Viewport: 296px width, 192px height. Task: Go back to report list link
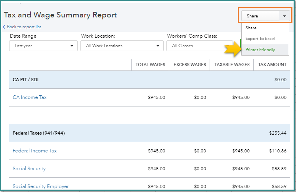click(x=24, y=27)
